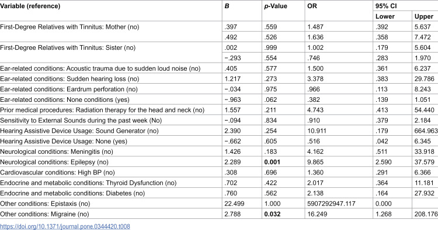
Task: Click the Upper sub-header cell
Action: click(x=424, y=16)
